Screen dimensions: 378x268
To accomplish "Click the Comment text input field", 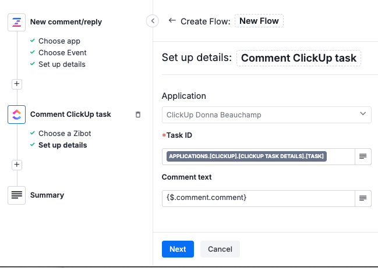I will (259, 198).
